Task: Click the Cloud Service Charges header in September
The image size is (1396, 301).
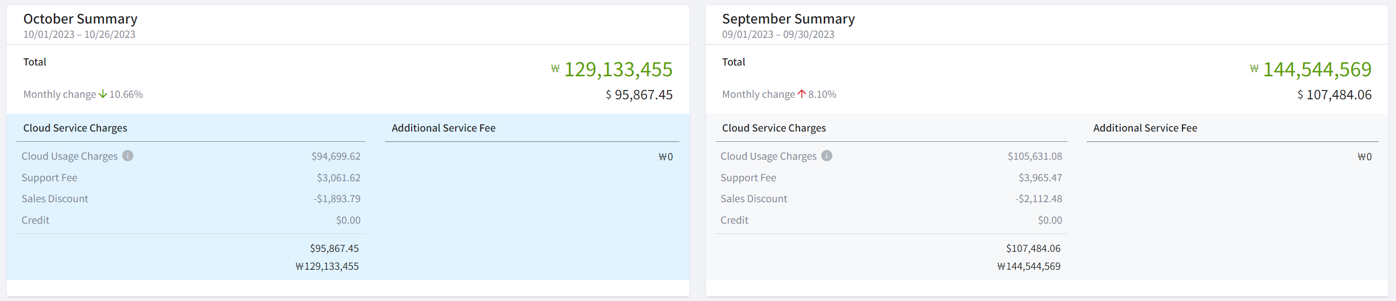Action: pyautogui.click(x=774, y=128)
